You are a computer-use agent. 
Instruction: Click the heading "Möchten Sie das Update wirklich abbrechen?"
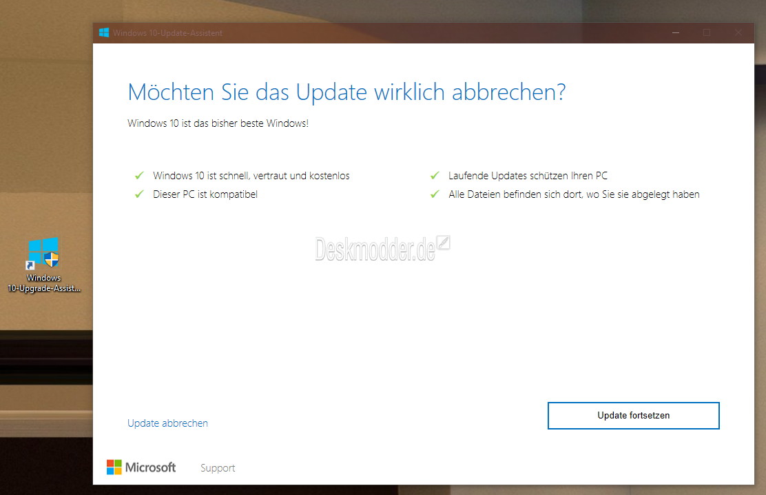click(346, 92)
